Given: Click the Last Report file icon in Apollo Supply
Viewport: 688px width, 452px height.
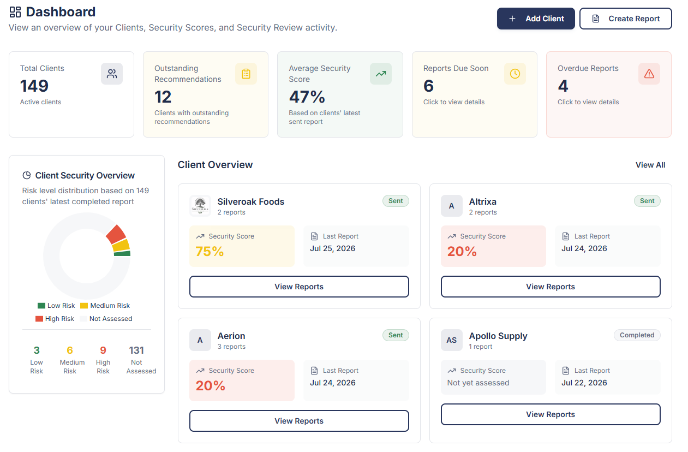Looking at the screenshot, I should pos(566,371).
